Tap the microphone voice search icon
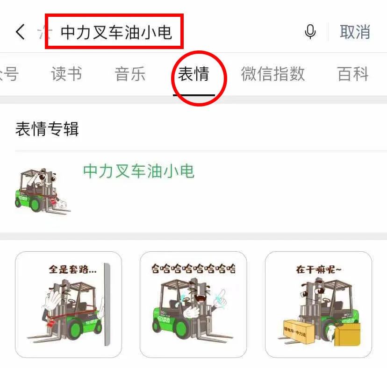387x368 pixels. (310, 32)
